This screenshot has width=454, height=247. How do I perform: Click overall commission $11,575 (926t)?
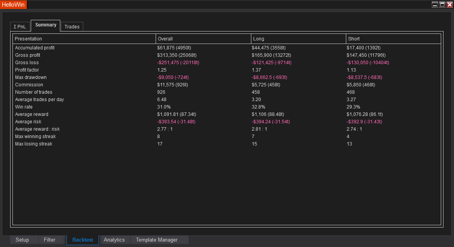[x=173, y=84]
